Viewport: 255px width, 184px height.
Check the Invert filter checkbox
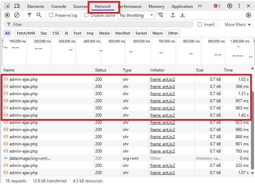[x=200, y=24]
